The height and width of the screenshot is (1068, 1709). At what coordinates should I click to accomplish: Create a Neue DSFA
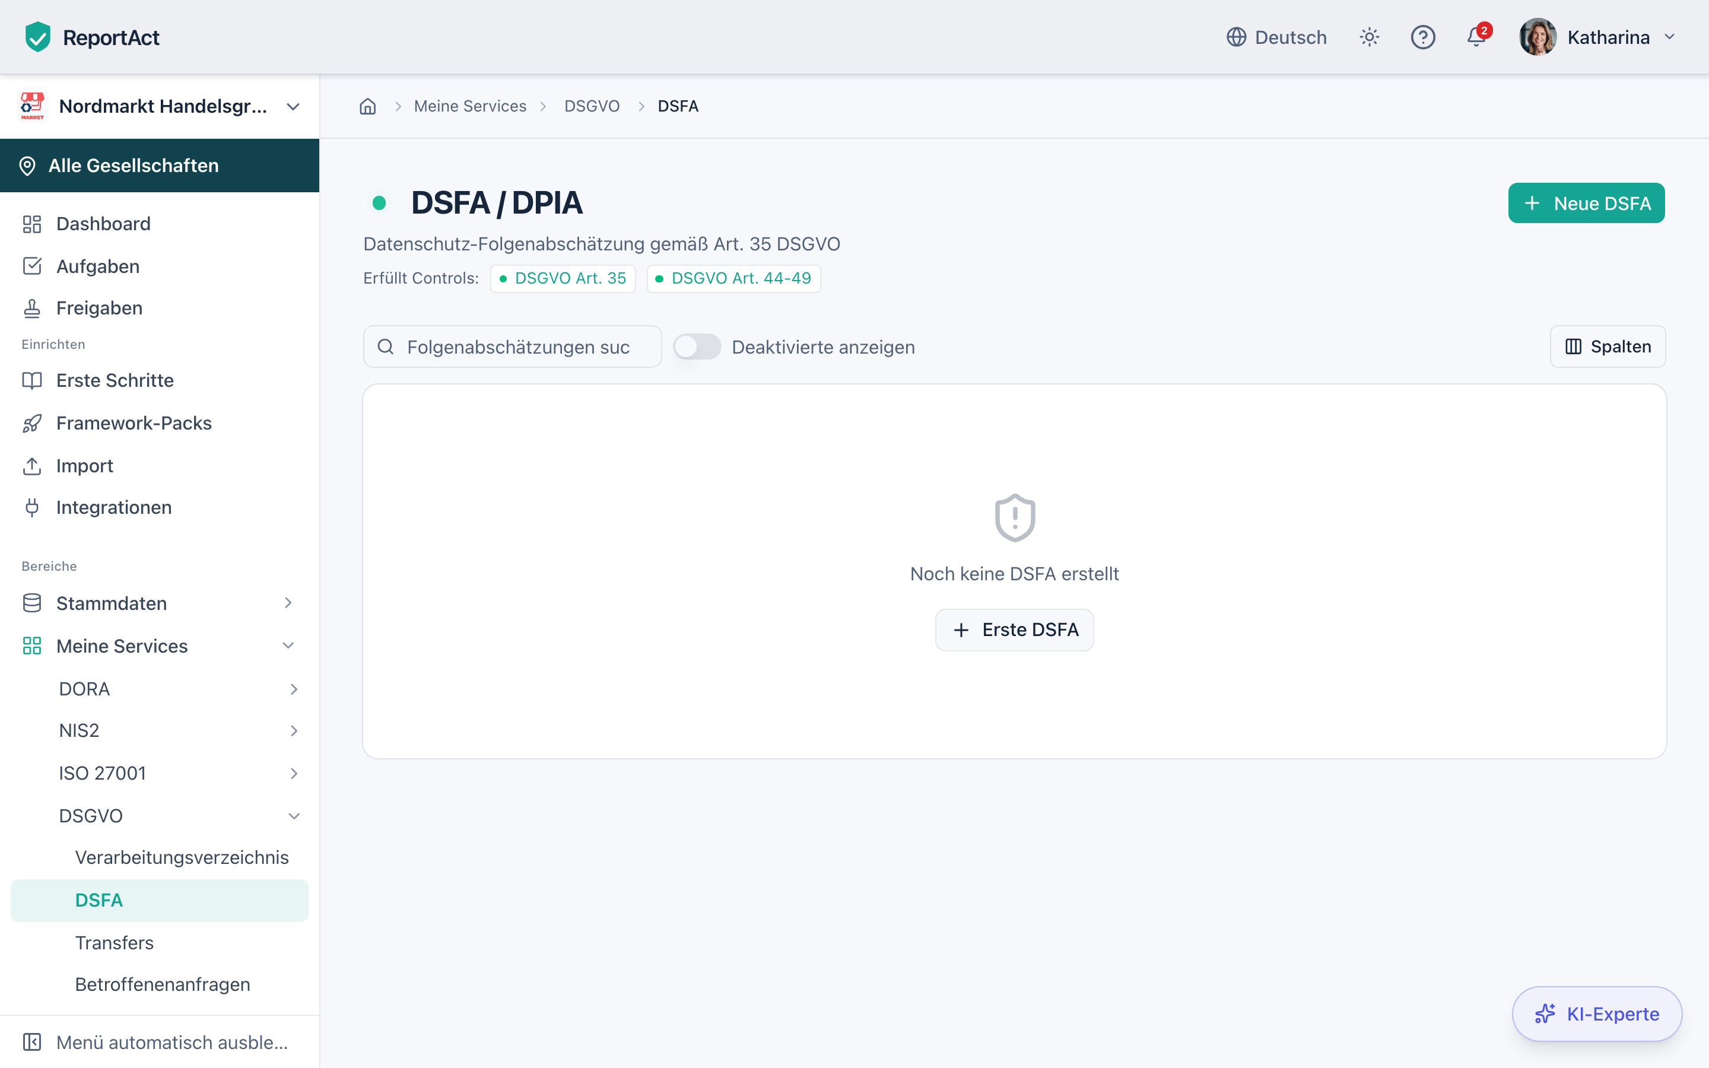click(1586, 204)
